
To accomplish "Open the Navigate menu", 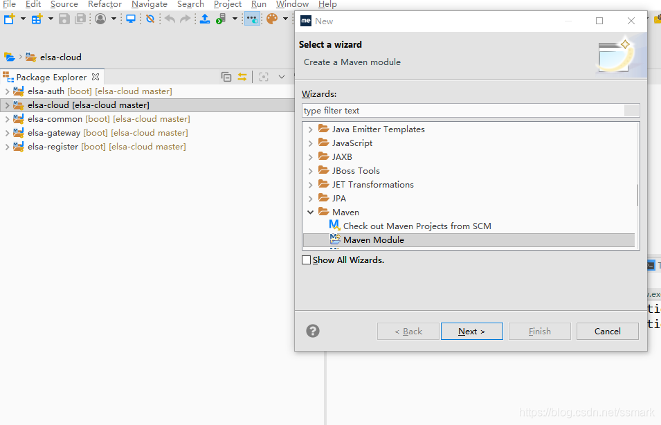I will click(150, 4).
